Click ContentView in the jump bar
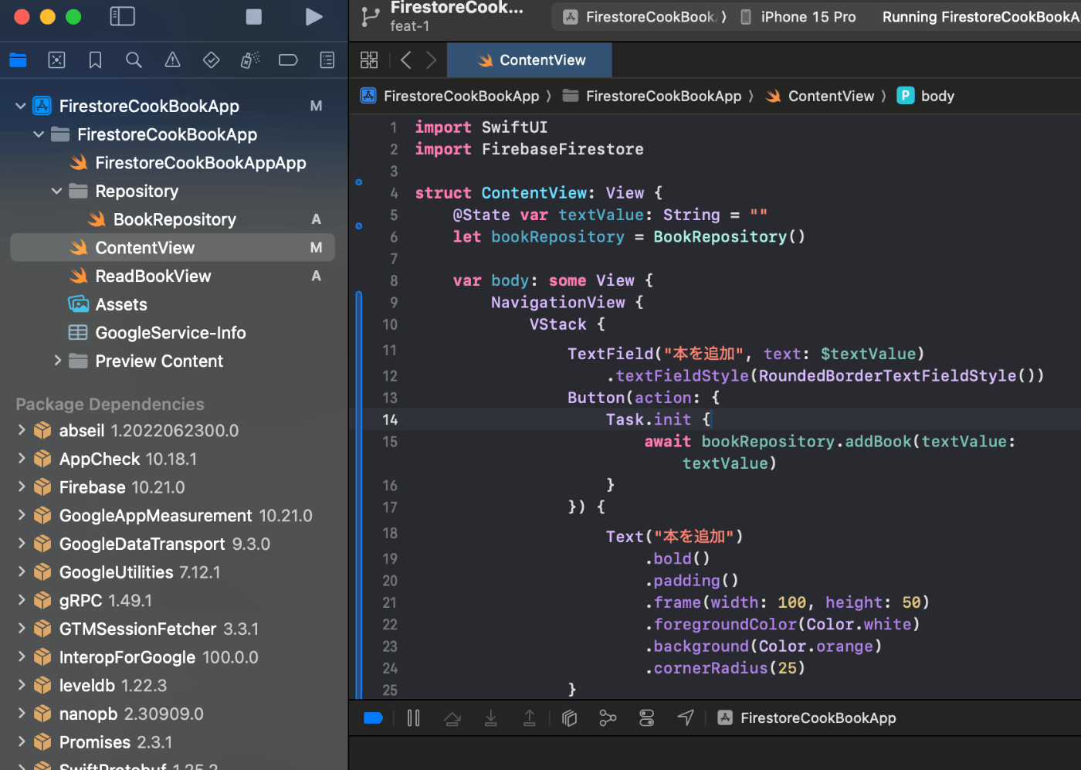 821,96
